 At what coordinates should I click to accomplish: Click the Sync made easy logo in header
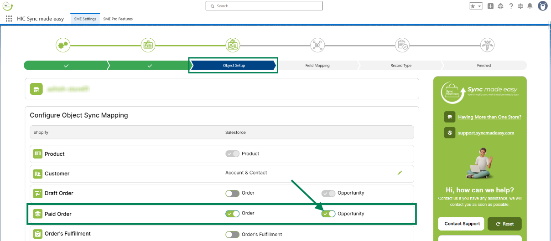pos(8,6)
